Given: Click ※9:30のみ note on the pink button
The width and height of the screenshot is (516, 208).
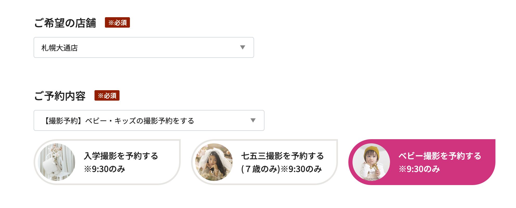Looking at the screenshot, I should (x=419, y=169).
